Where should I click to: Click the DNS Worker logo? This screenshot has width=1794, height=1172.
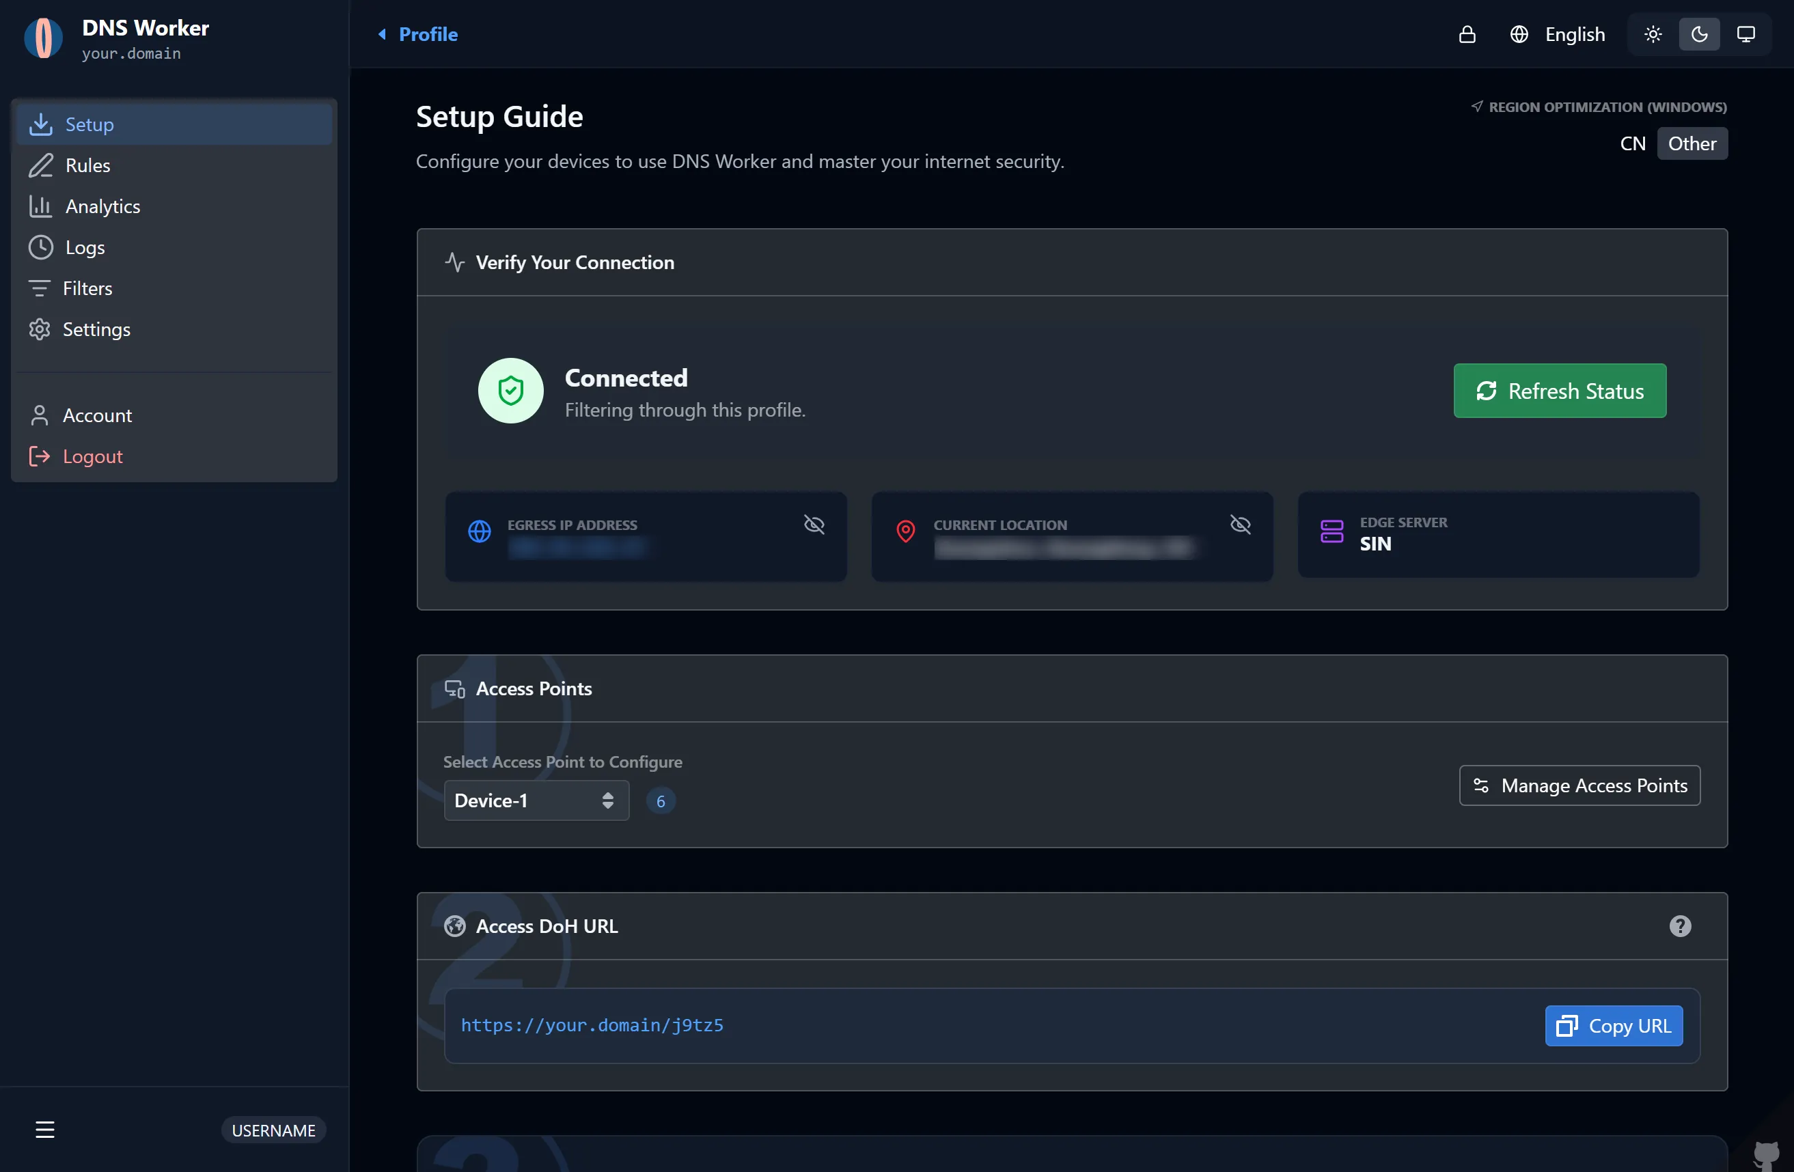(44, 38)
